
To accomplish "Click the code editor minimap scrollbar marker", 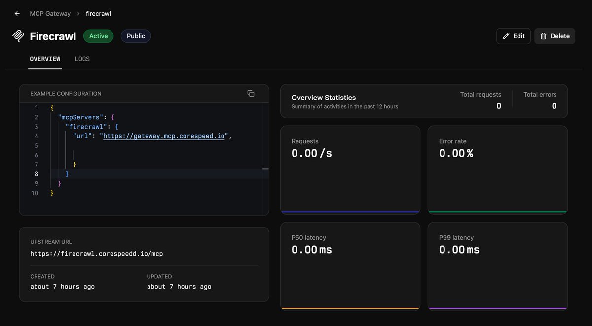I will point(265,169).
